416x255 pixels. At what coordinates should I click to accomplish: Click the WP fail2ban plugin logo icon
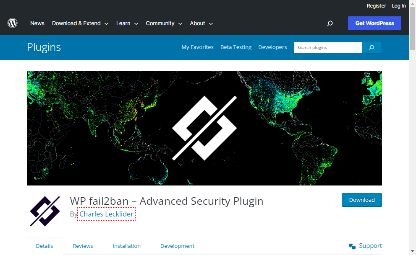coord(45,211)
